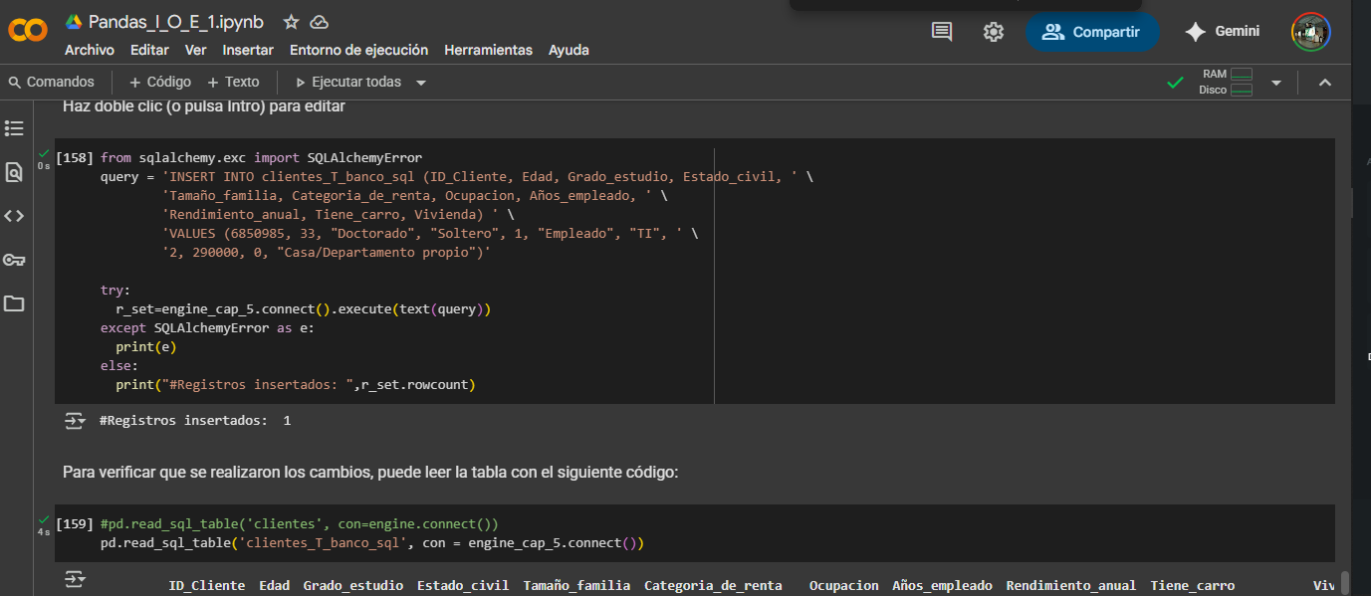
Task: Click the notebook title Pandas_I_O_E_1.ipynb
Action: pos(176,22)
